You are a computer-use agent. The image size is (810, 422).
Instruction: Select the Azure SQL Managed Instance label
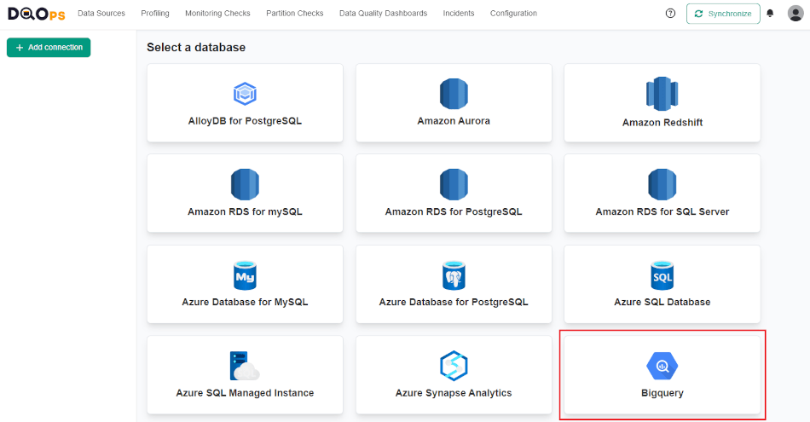245,393
